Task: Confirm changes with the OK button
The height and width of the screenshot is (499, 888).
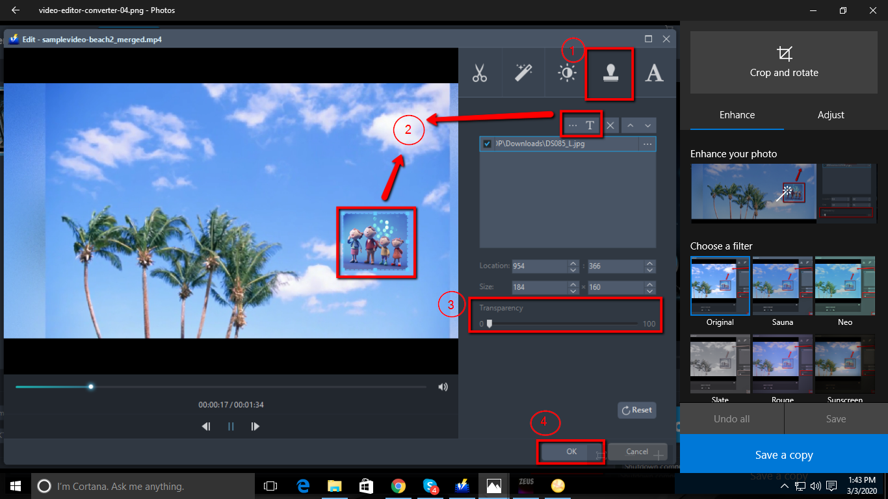Action: (570, 452)
